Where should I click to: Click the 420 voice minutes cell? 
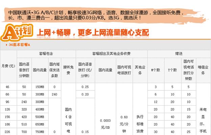(x=24, y=117)
